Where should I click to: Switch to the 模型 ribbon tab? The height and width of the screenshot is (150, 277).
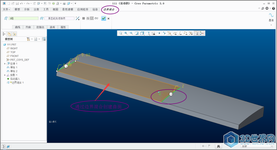17,9
